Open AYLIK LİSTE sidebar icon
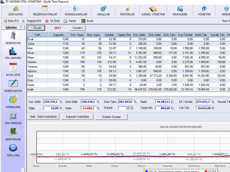 point(13,67)
